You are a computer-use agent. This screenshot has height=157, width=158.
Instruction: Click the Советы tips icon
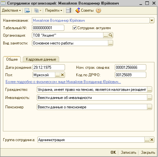[78, 10]
